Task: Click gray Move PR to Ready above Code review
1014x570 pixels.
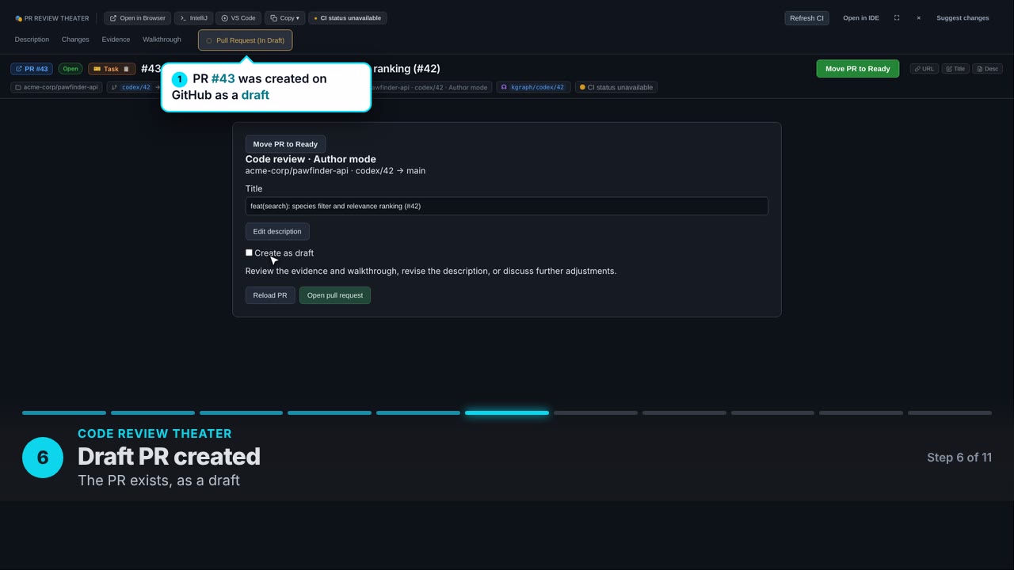Action: click(x=285, y=144)
